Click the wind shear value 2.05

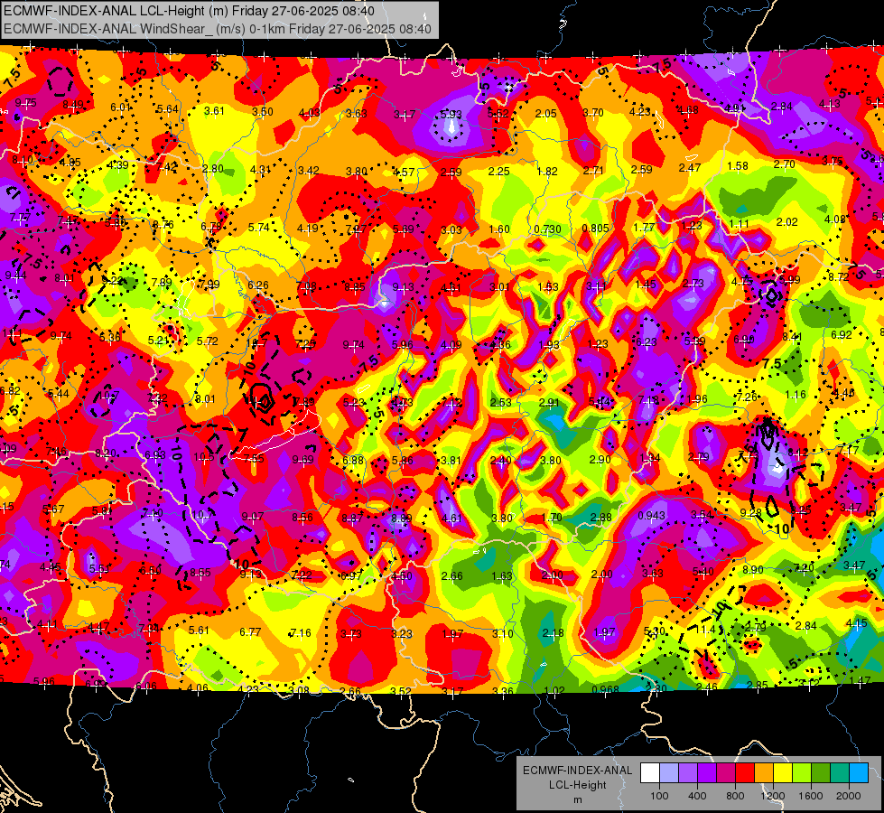pos(545,114)
